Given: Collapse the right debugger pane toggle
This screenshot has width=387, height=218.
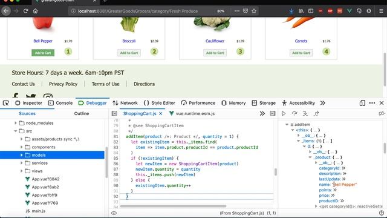Looking at the screenshot, I should pos(273,113).
